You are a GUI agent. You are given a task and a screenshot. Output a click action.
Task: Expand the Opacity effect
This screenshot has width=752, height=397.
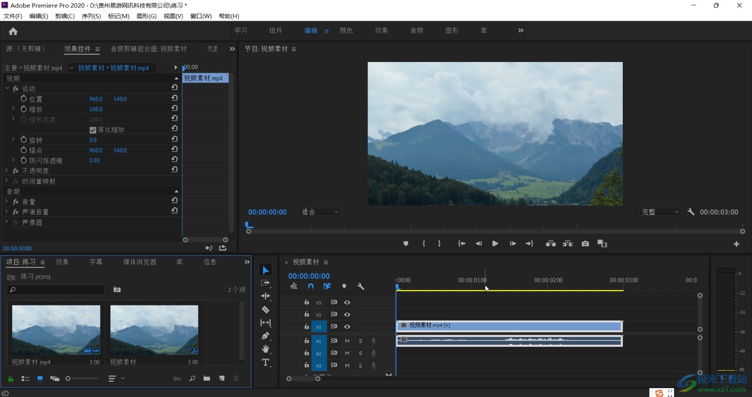point(7,170)
